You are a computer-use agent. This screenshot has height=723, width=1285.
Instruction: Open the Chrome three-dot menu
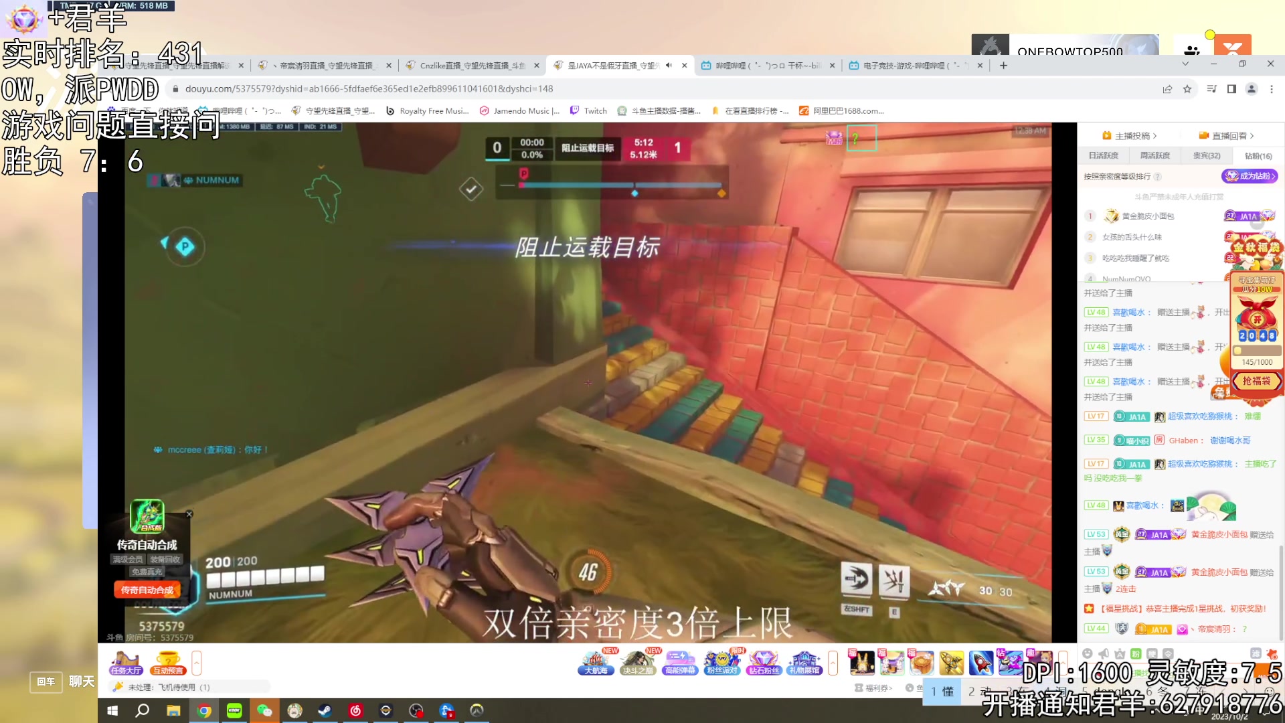1272,89
